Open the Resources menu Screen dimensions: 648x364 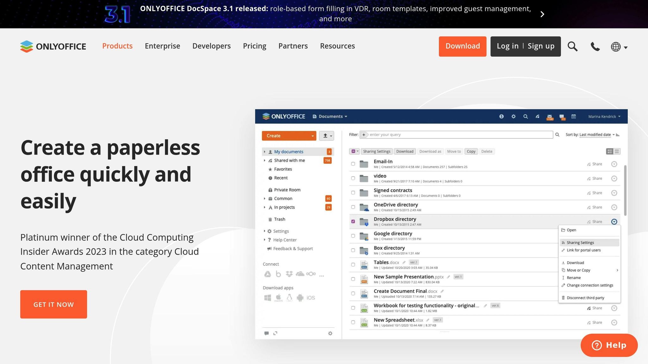coord(337,46)
